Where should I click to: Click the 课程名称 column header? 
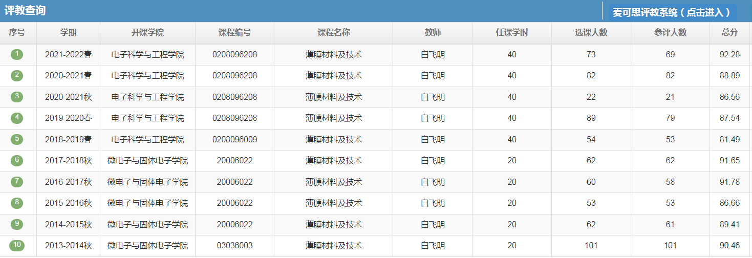333,33
